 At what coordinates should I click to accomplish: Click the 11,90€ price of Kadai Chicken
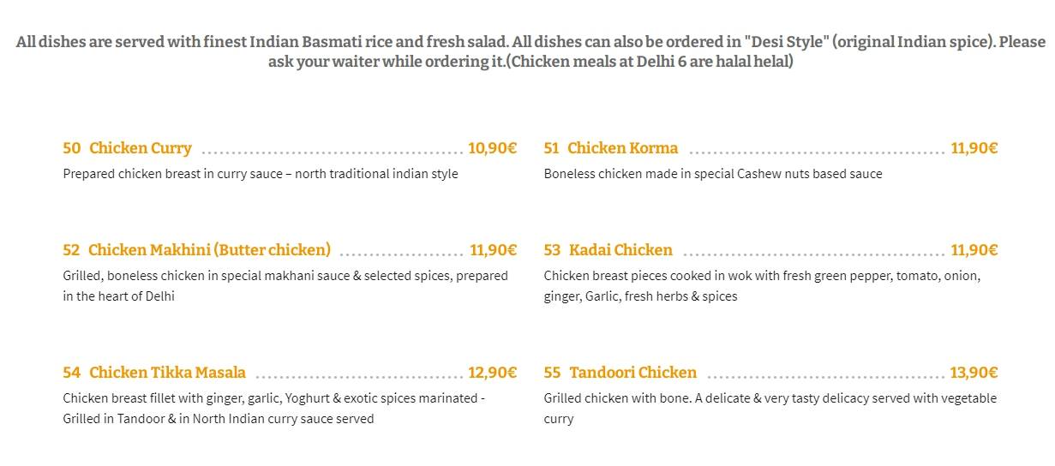click(974, 250)
